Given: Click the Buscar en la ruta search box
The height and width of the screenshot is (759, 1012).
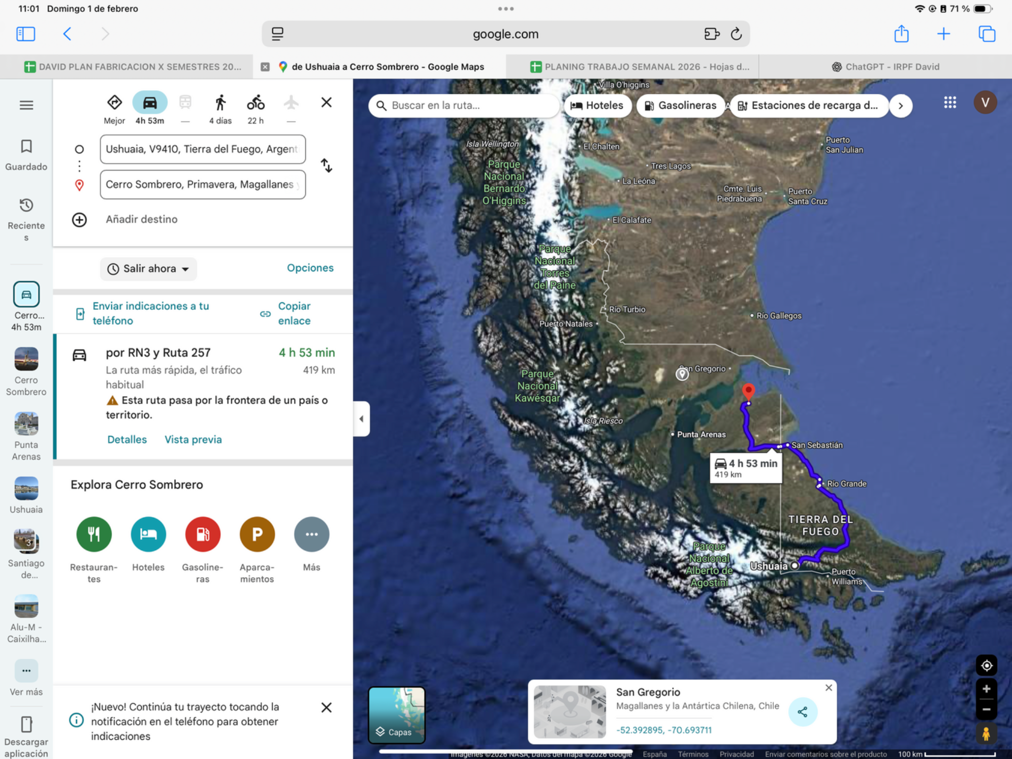Looking at the screenshot, I should coord(464,106).
